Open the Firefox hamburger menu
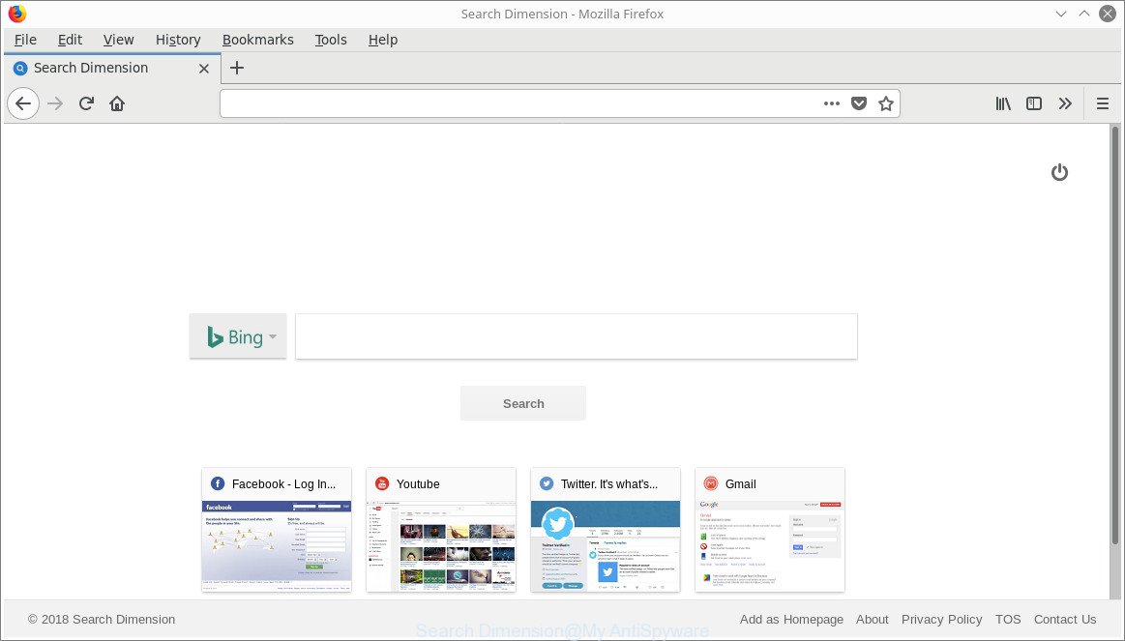1125x641 pixels. (x=1103, y=104)
